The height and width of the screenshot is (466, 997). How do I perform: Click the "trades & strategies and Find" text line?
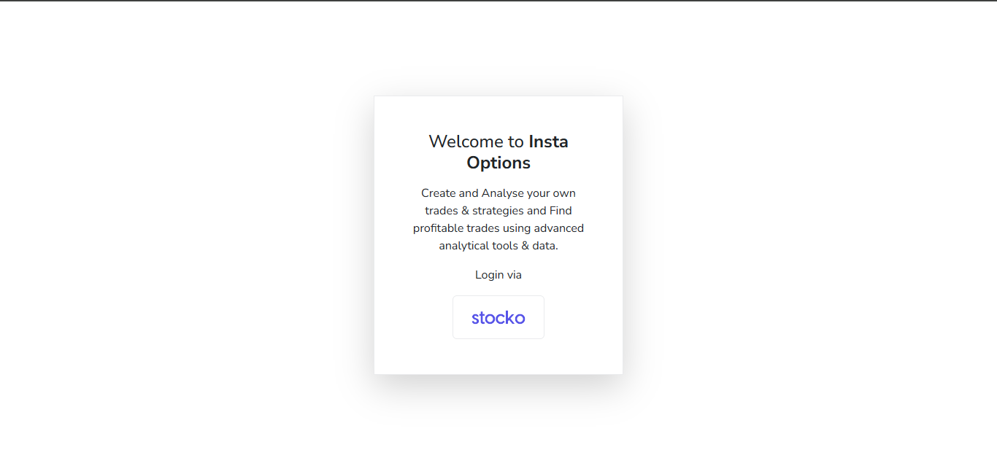coord(498,211)
